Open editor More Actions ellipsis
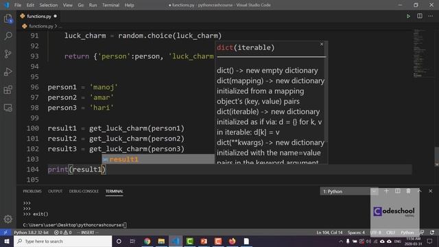 pyautogui.click(x=431, y=16)
